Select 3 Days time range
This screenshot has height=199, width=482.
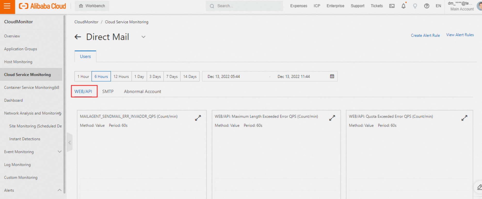155,76
